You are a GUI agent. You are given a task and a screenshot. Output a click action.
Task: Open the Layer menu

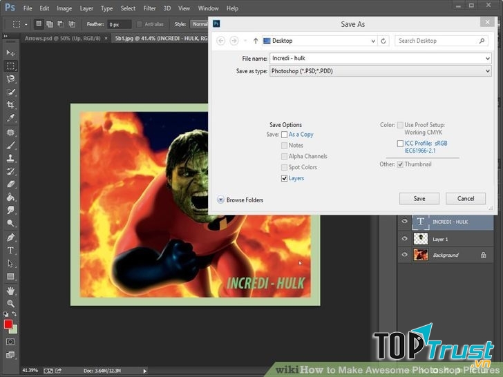(86, 8)
